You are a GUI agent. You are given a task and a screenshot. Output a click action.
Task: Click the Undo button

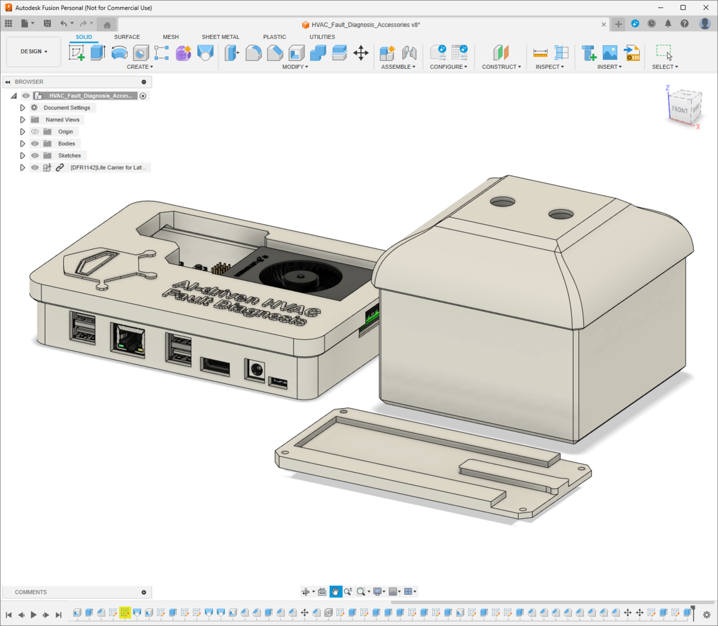pyautogui.click(x=64, y=23)
